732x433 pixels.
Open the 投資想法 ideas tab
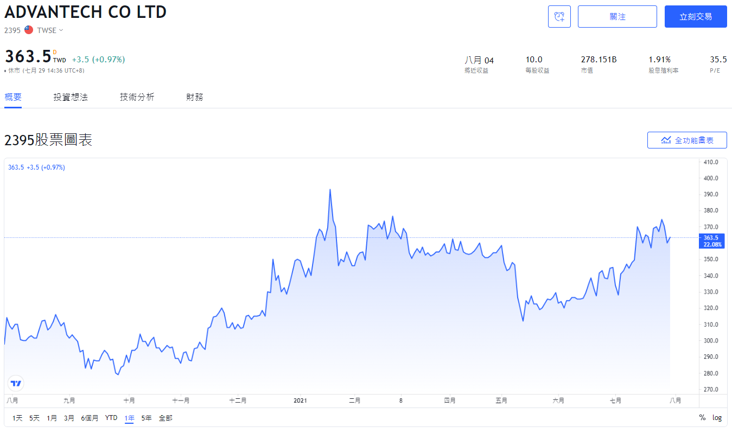click(x=71, y=97)
